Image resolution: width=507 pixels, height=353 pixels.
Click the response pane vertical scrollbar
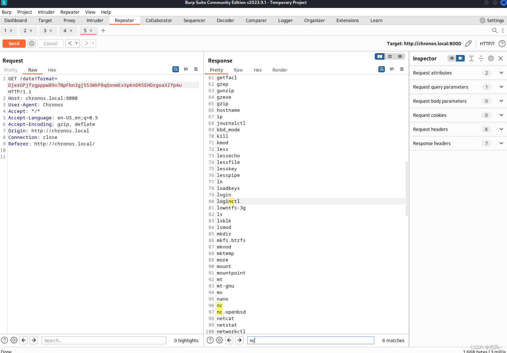407,189
